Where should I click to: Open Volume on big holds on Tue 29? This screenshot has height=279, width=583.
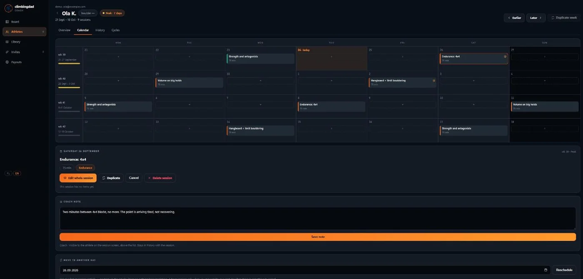tap(189, 82)
